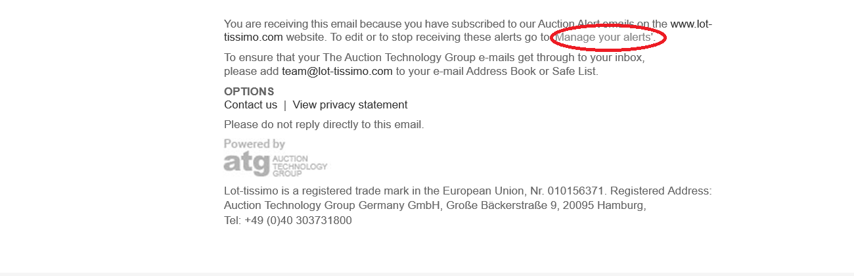Click the 'You are receiving this email' sentence
854x276 pixels.
[x=468, y=31]
